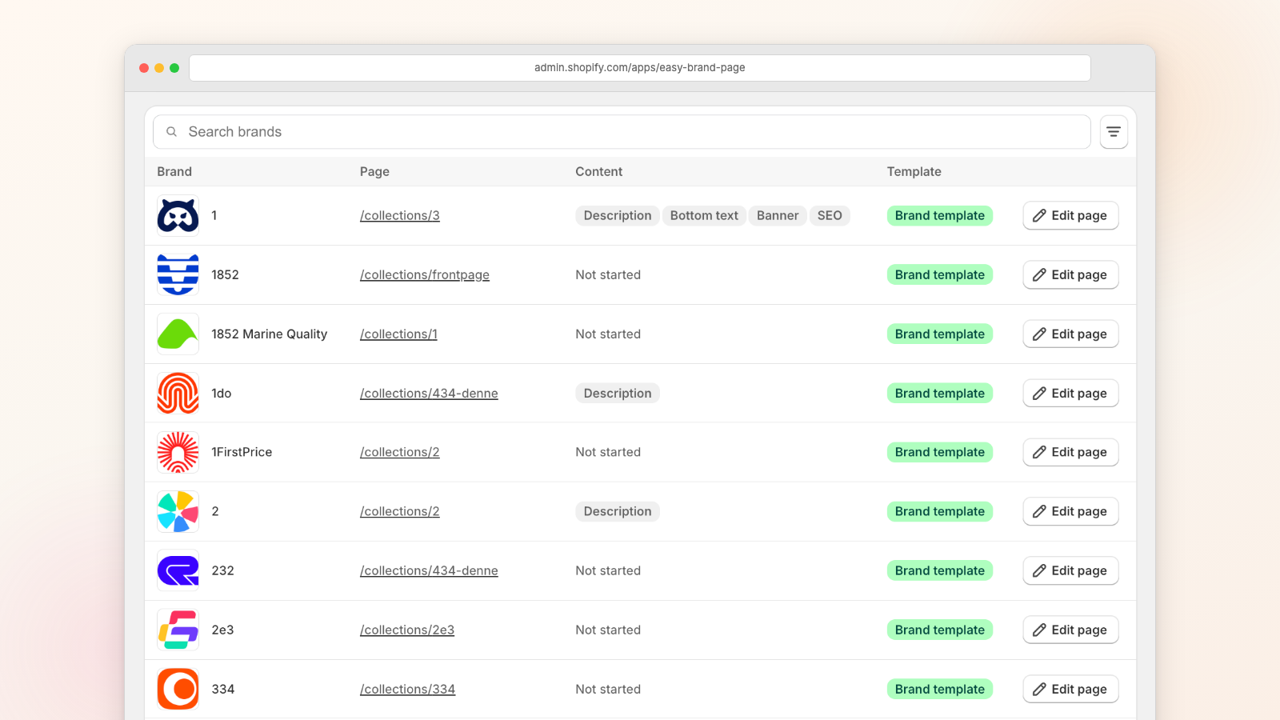Open the 1do /collections/434-denne link

pos(429,394)
